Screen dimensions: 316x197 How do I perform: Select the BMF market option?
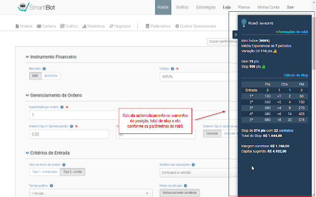click(35, 76)
